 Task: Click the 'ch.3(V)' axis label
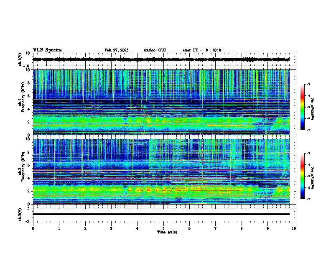point(20,215)
